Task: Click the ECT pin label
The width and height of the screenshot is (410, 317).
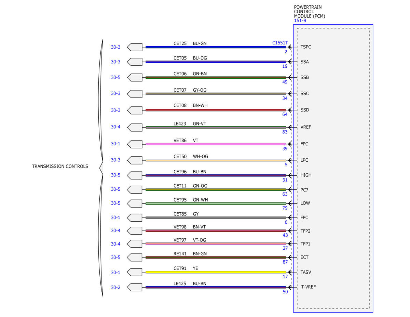Action: tap(304, 257)
